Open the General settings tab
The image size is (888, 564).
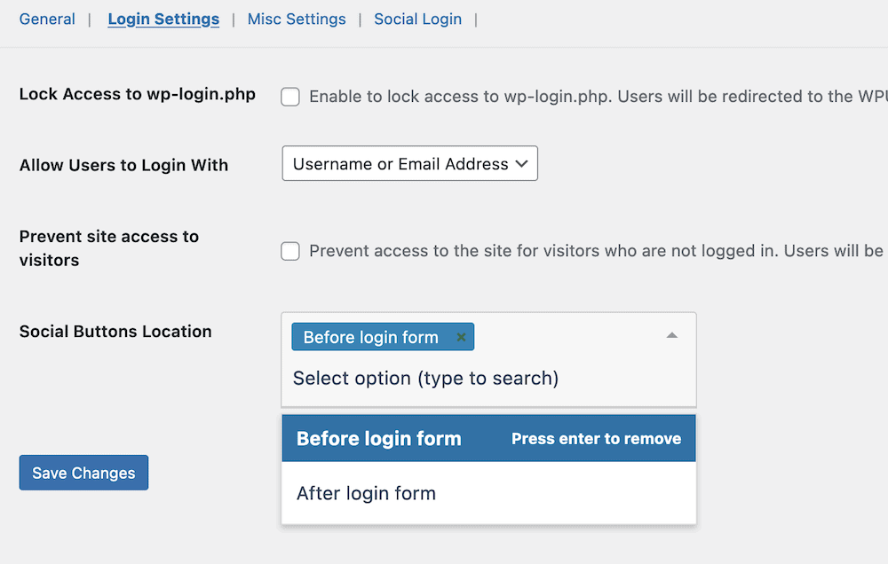(47, 20)
